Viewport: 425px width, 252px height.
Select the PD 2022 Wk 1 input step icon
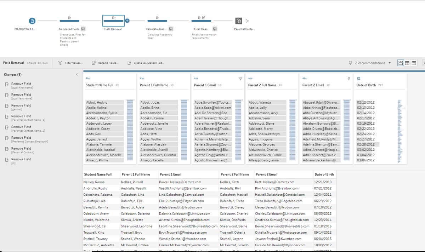pyautogui.click(x=32, y=21)
